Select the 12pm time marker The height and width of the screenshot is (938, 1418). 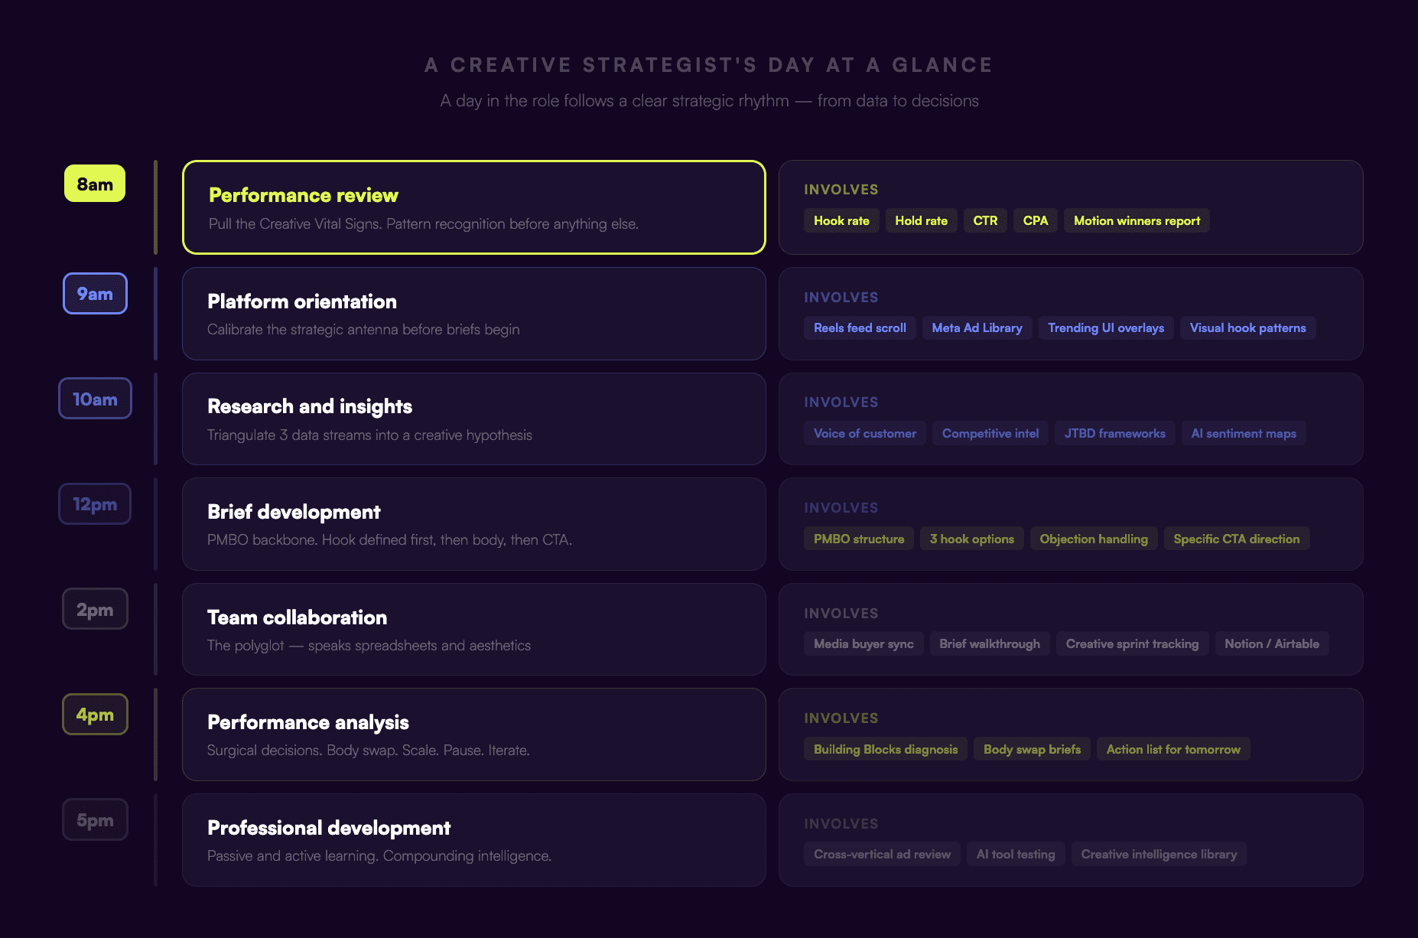click(x=95, y=504)
